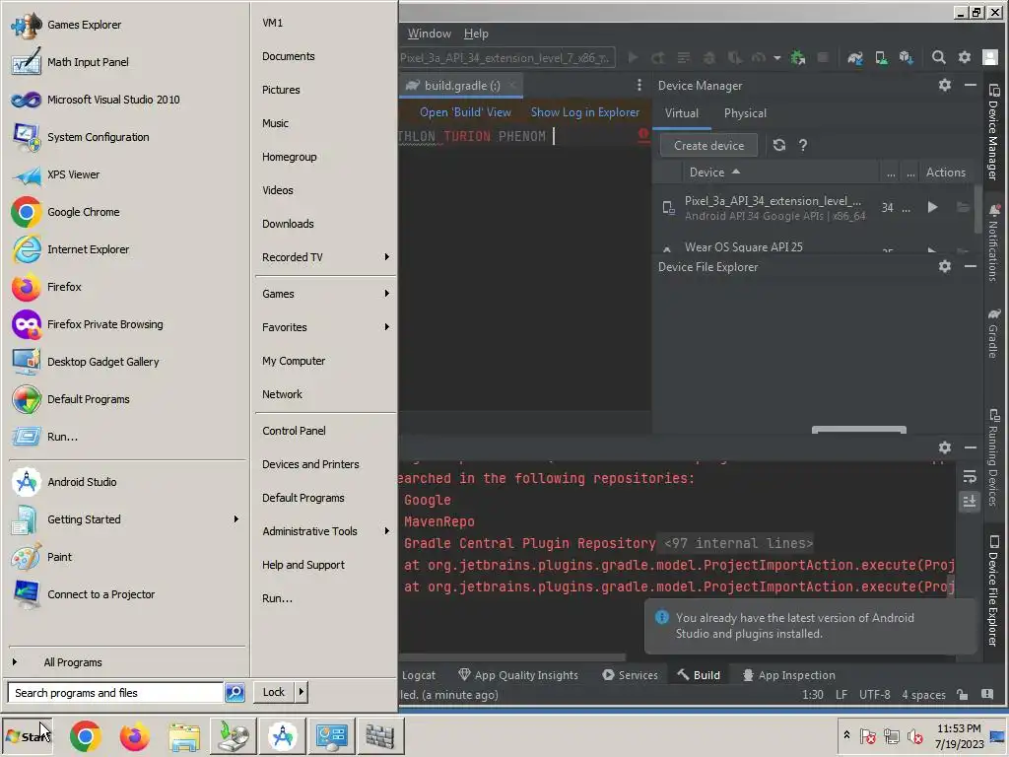This screenshot has width=1009, height=757.
Task: Open the App Quality Insights tab
Action: click(x=518, y=675)
